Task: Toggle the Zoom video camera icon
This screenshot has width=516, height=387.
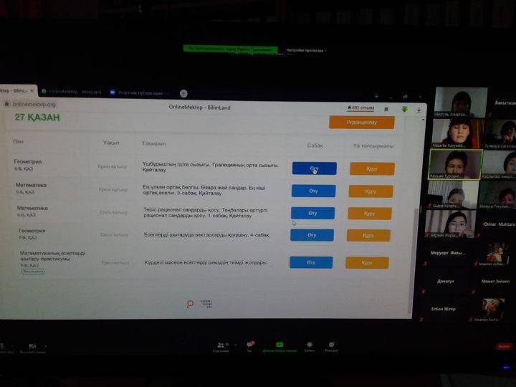Action: click(32, 346)
